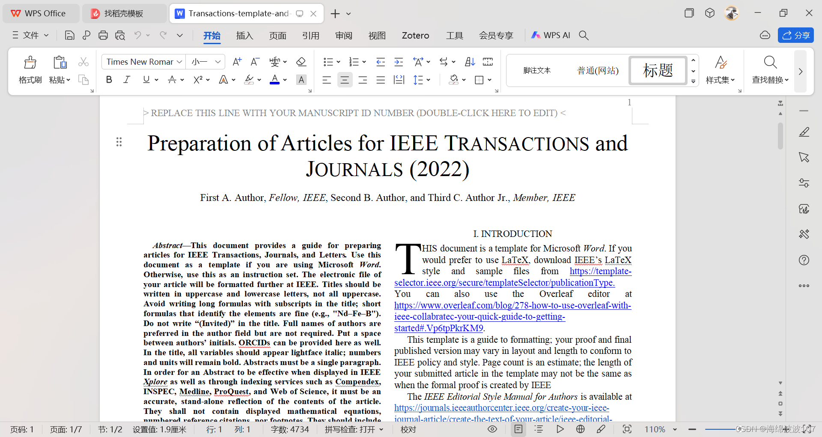Screen dimensions: 822x437
Task: Click the Find and Replace magnifier icon
Action: point(770,63)
